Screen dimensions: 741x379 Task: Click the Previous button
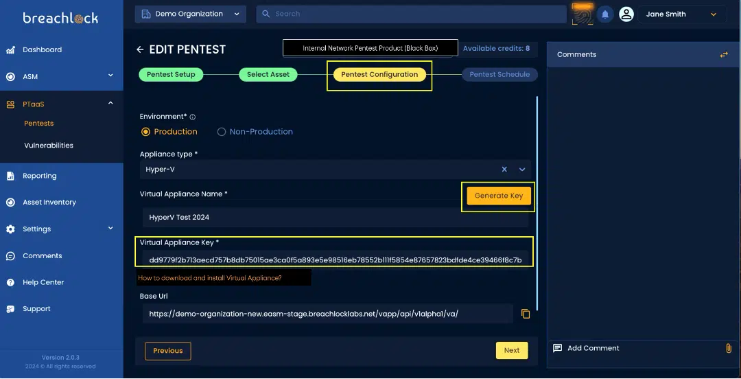tap(168, 351)
